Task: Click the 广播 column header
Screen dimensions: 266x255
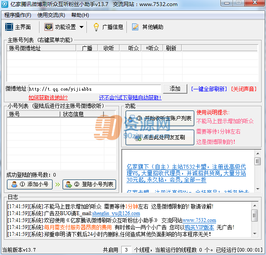Action: (x=87, y=48)
